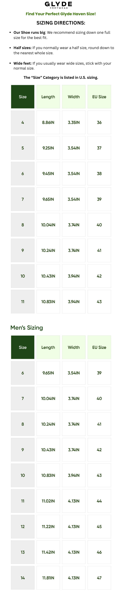Select men's size 14 row cell
Image resolution: width=122 pixels, height=591 pixels.
(x=23, y=578)
